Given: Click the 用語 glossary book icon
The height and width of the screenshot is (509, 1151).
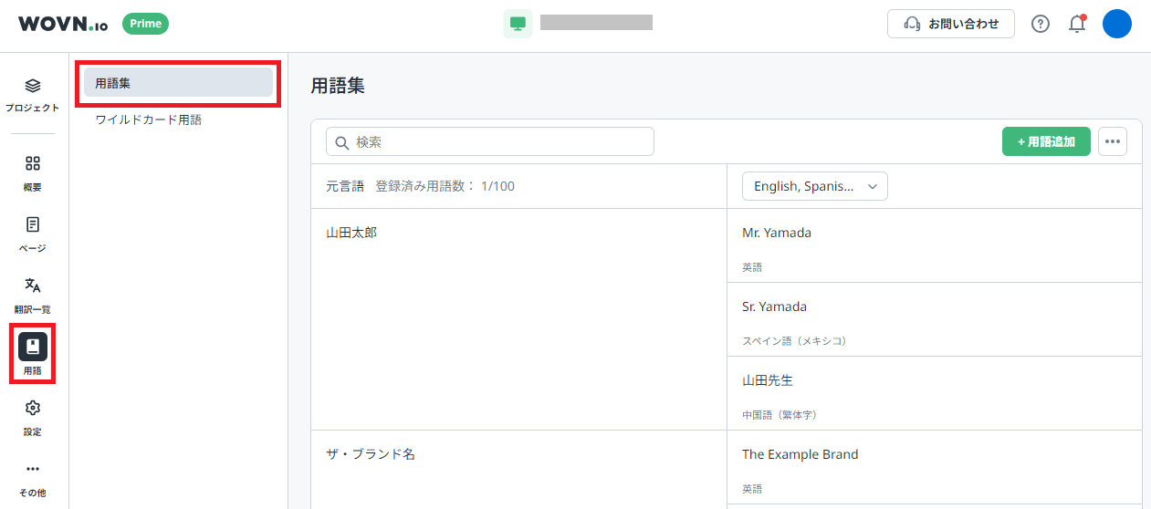Looking at the screenshot, I should tap(33, 348).
